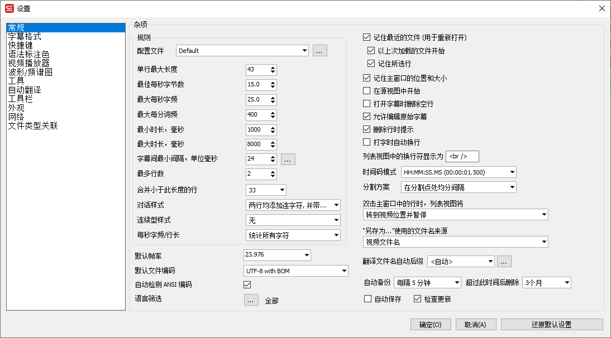The height and width of the screenshot is (338, 611).
Task: Click the 确定(O) button
Action: [x=431, y=325]
